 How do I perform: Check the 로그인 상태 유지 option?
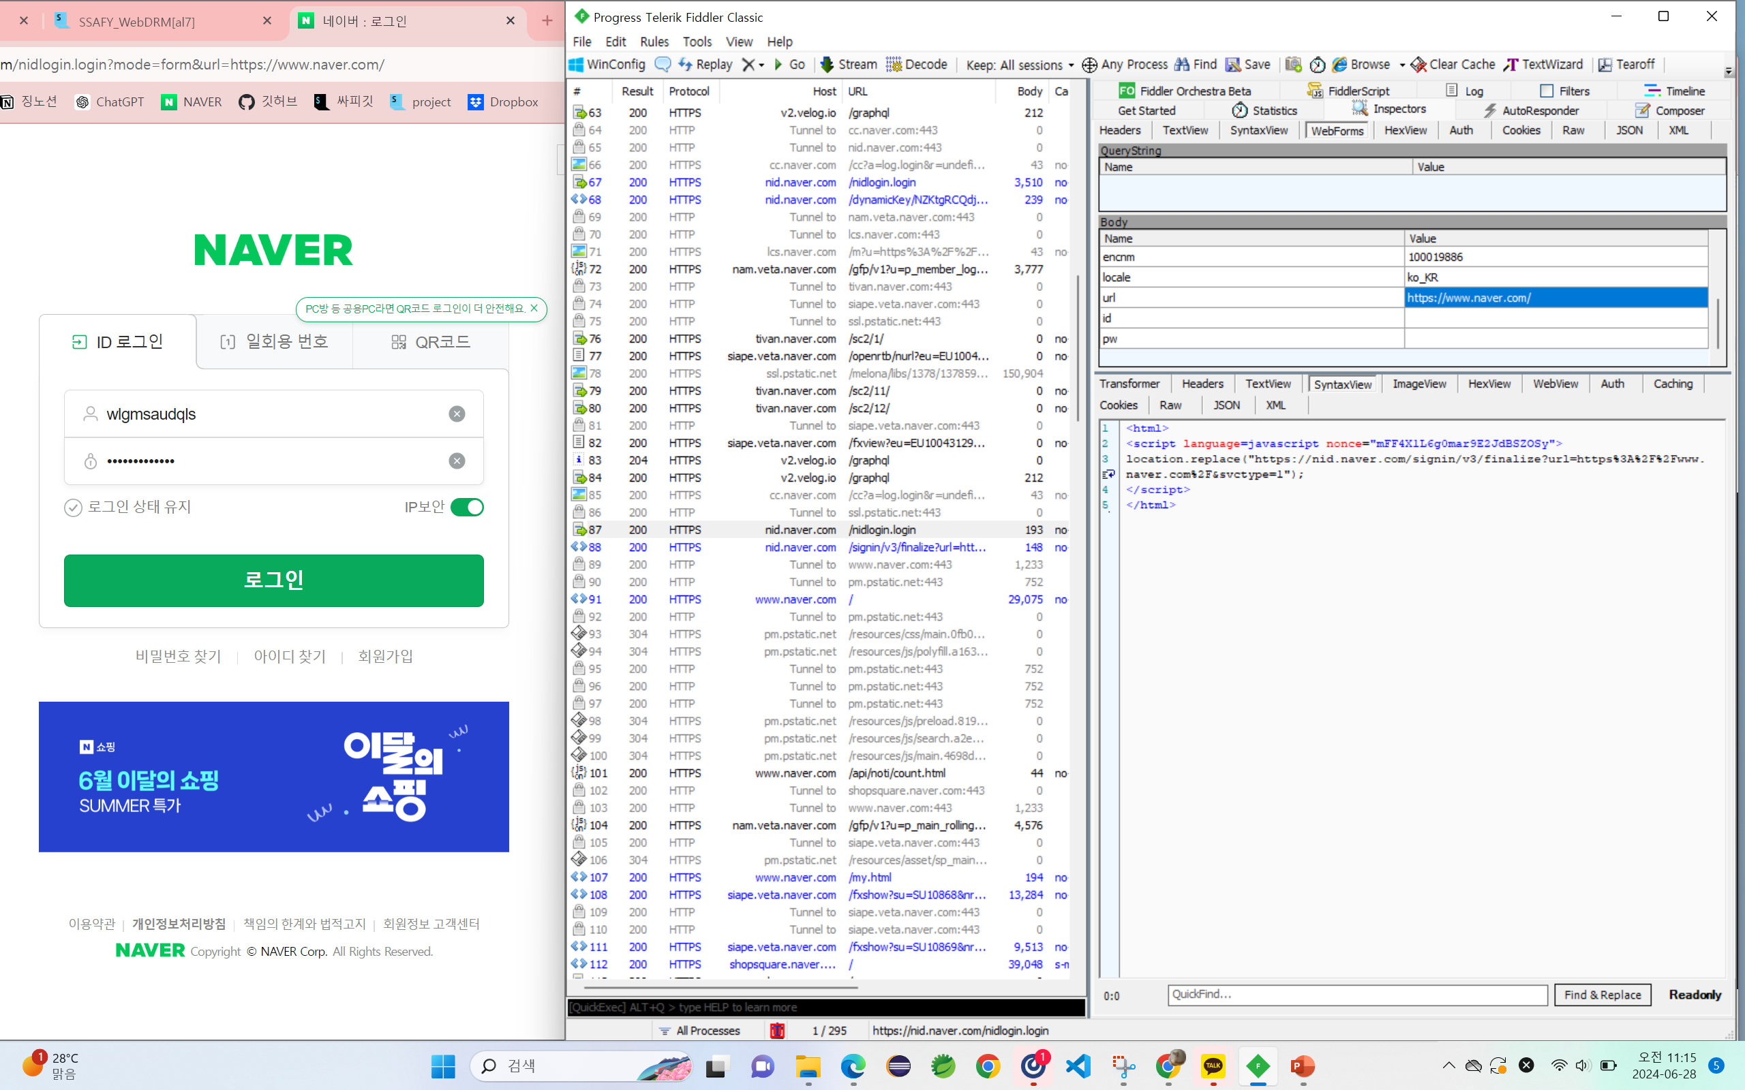73,508
